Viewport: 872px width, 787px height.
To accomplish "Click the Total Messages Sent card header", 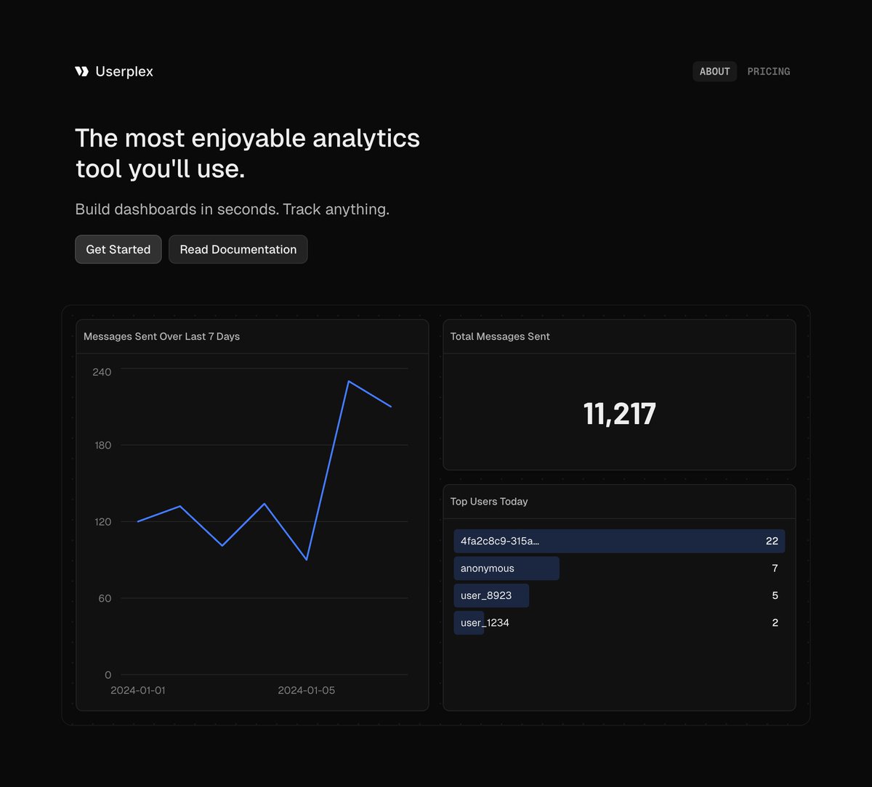I will (x=500, y=336).
